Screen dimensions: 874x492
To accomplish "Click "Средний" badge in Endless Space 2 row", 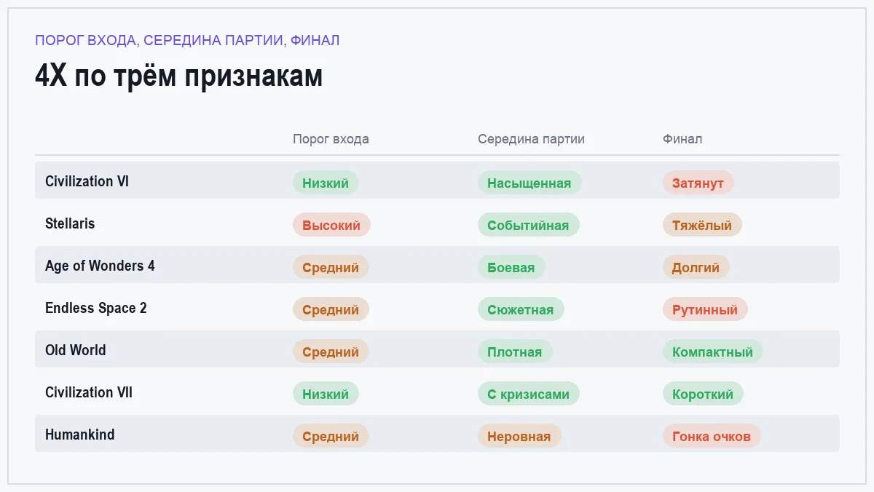I will [x=331, y=309].
